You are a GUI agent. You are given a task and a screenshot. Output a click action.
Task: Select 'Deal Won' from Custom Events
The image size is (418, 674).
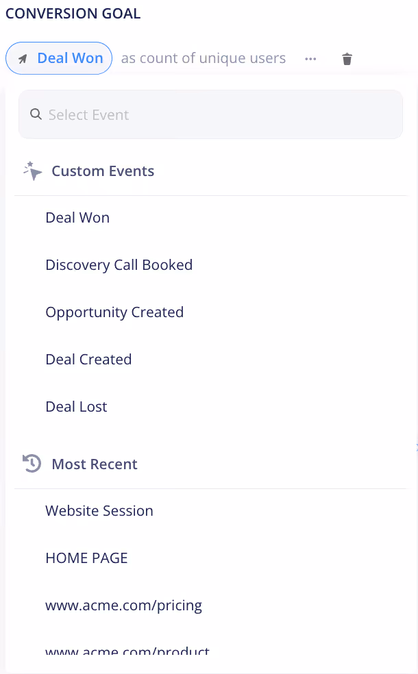77,217
